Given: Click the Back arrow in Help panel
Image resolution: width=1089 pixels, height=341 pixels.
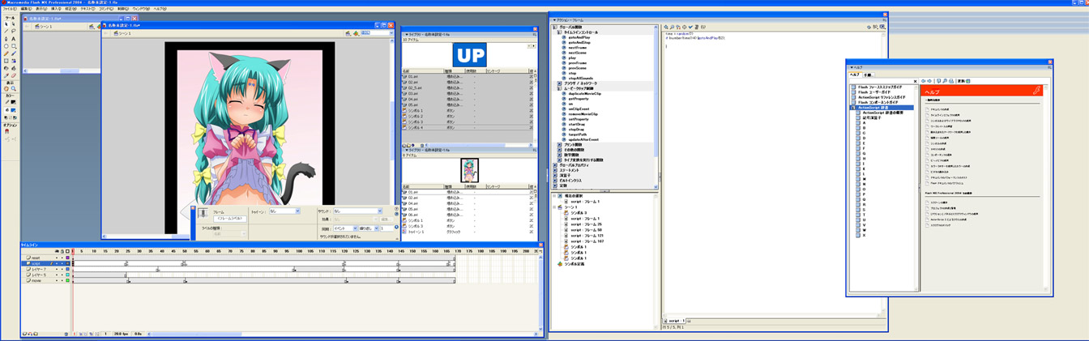Looking at the screenshot, I should (x=923, y=81).
